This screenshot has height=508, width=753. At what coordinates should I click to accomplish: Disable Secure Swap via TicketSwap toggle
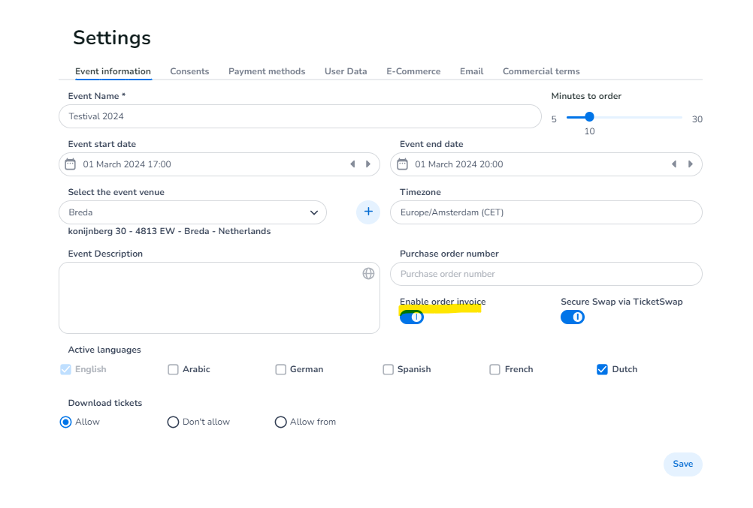click(573, 317)
